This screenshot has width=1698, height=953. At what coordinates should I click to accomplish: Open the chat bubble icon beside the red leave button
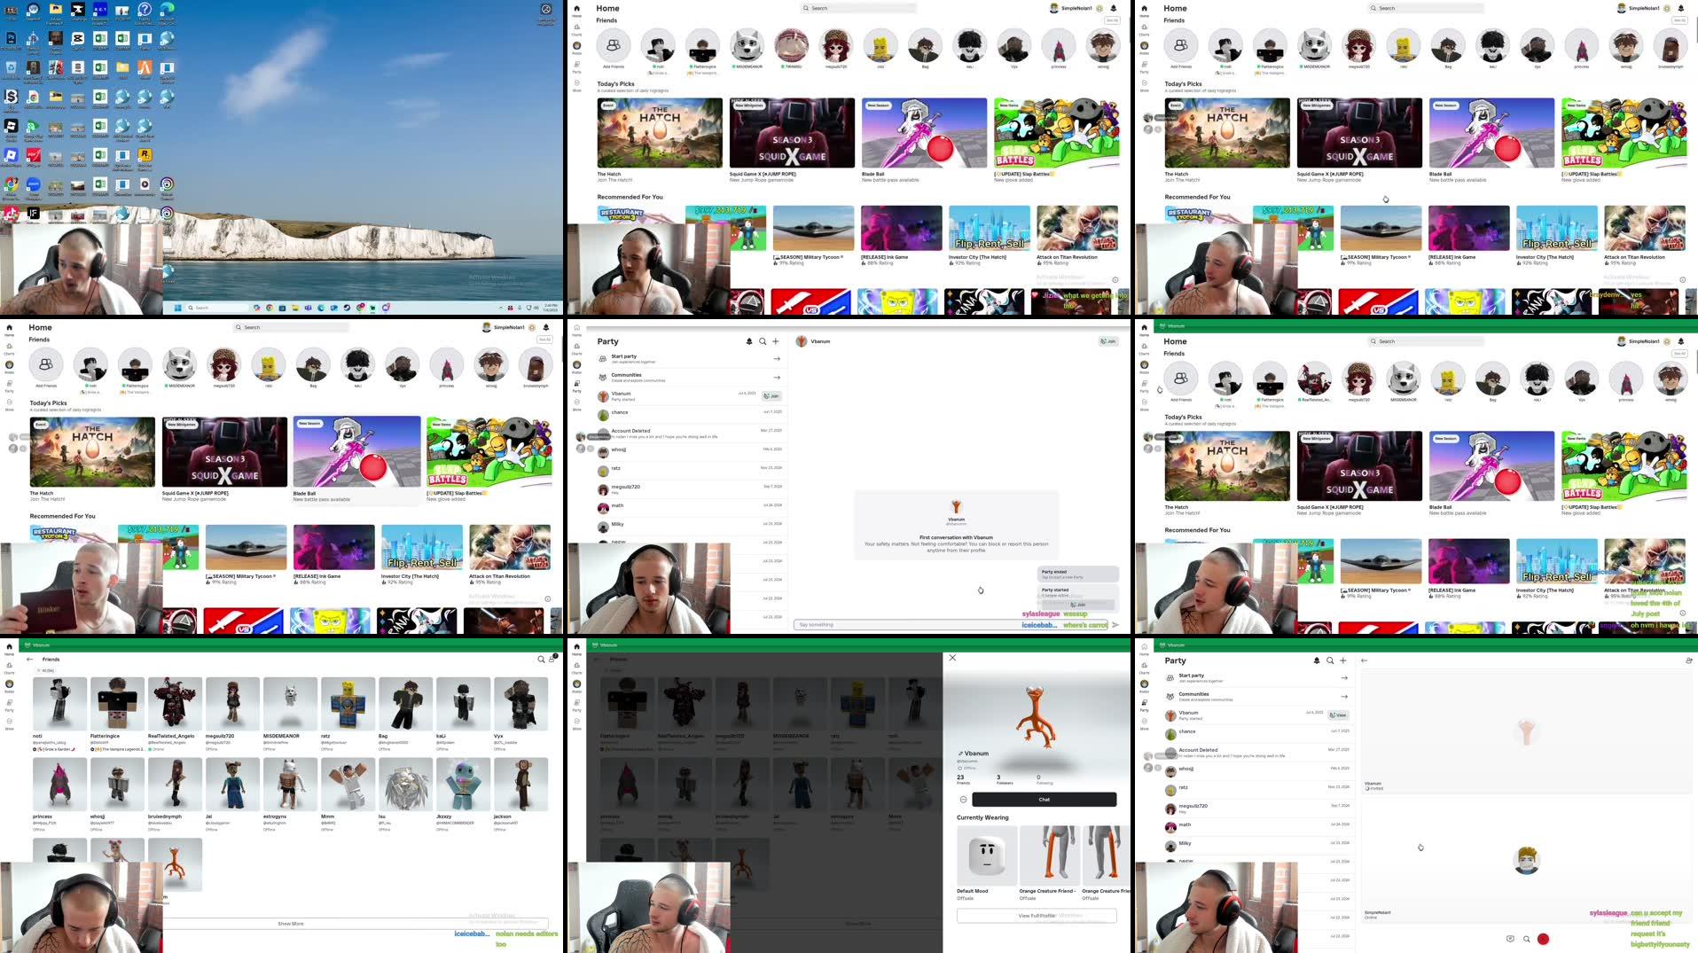[x=1510, y=939]
